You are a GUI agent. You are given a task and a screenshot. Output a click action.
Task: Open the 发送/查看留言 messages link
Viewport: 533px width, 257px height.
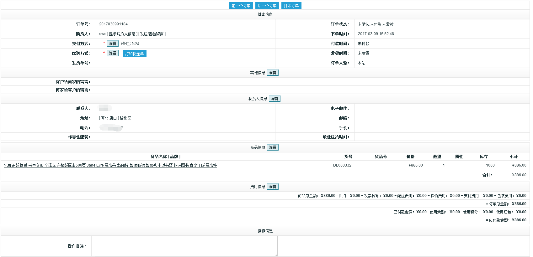point(152,34)
